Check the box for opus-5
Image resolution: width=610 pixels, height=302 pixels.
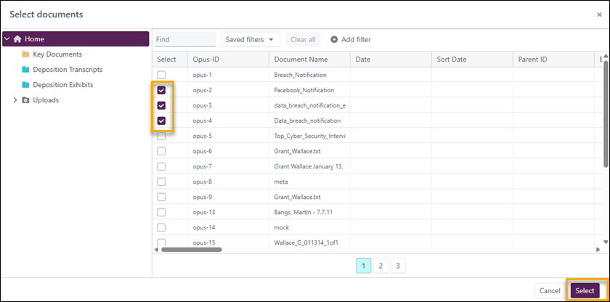[x=161, y=136]
